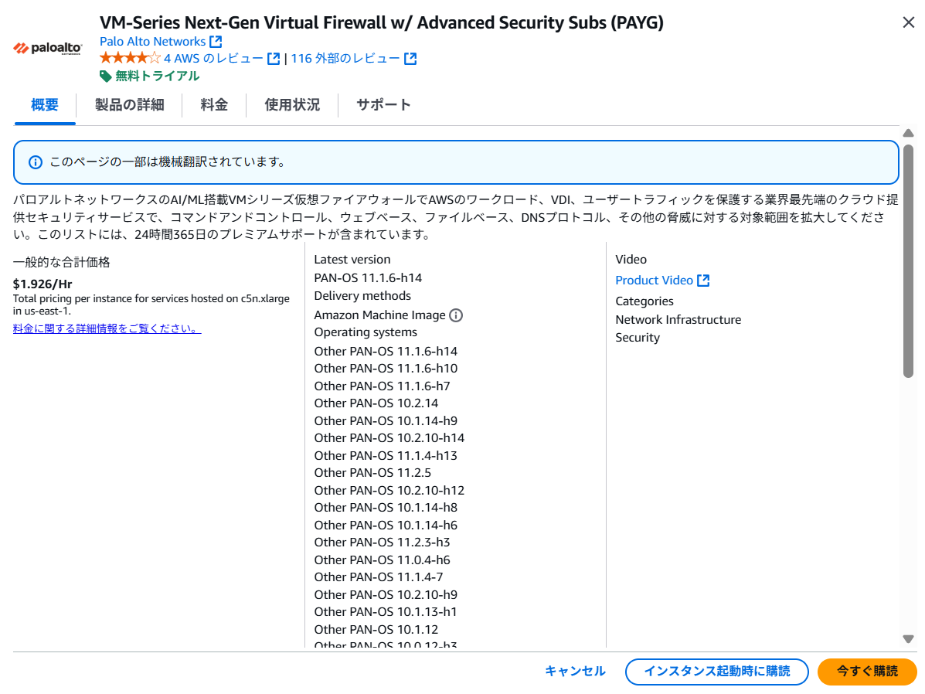Open the Product Video link

pos(654,281)
